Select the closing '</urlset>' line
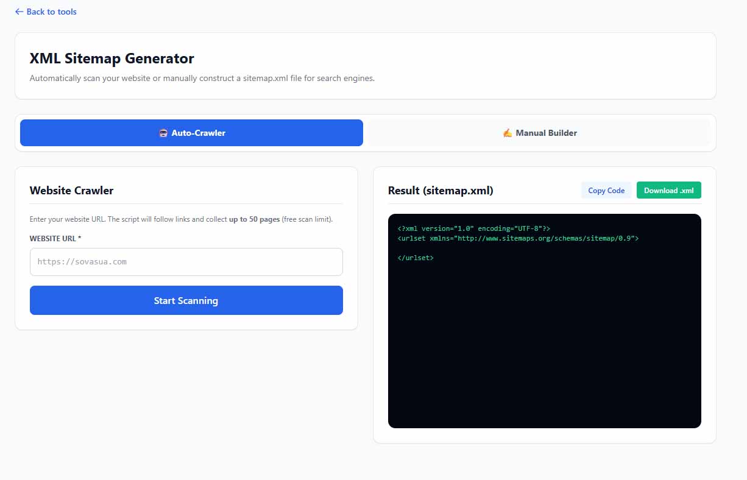The image size is (747, 480). [416, 258]
